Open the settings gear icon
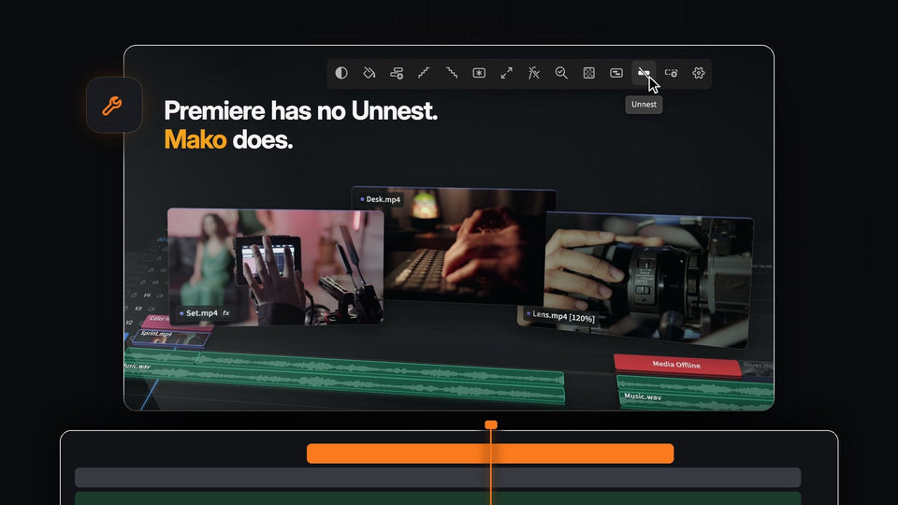Viewport: 898px width, 505px height. (698, 73)
